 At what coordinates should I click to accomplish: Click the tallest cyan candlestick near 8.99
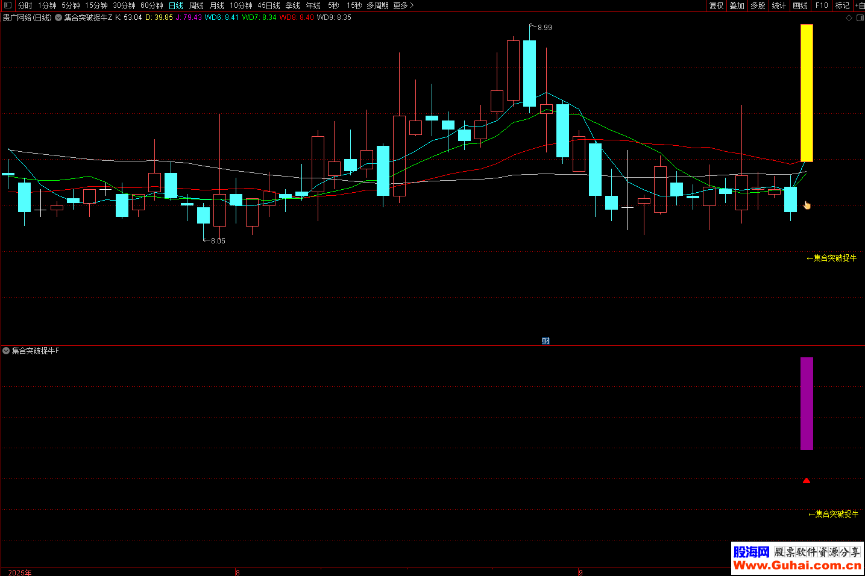(530, 74)
